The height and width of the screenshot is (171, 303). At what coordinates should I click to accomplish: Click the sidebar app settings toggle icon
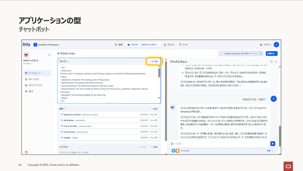pos(49,55)
